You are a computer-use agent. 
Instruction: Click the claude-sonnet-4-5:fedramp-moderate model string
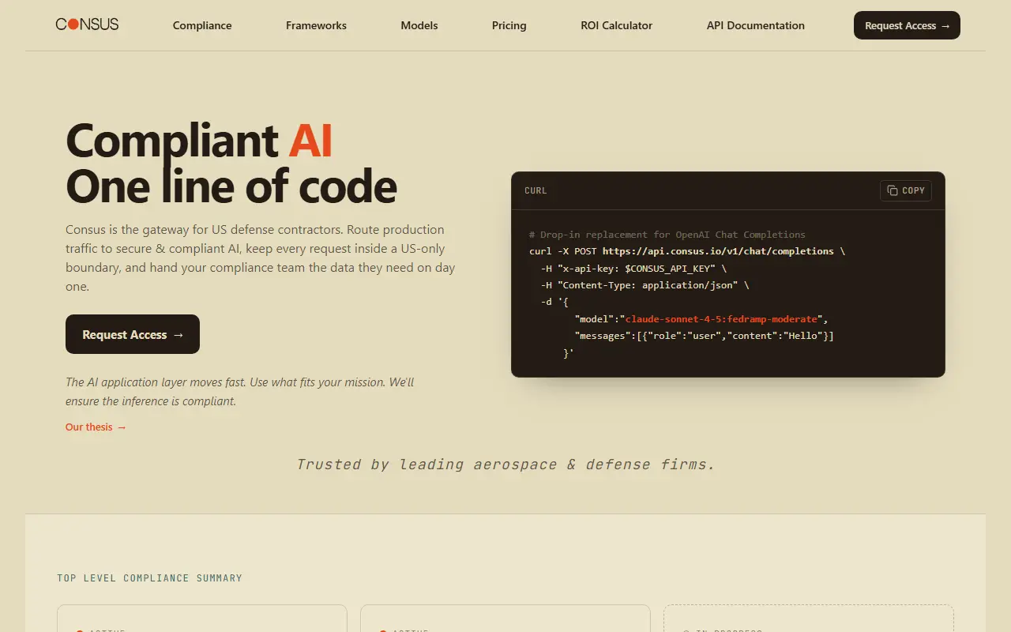pyautogui.click(x=721, y=319)
